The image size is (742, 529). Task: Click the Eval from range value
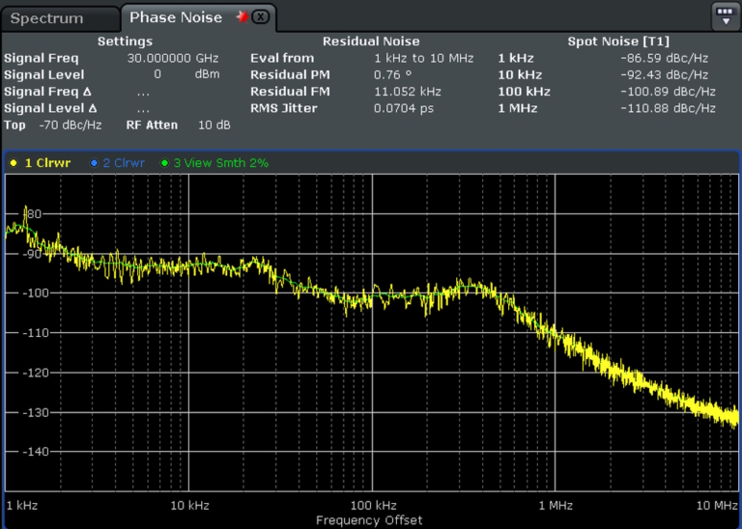pyautogui.click(x=423, y=58)
